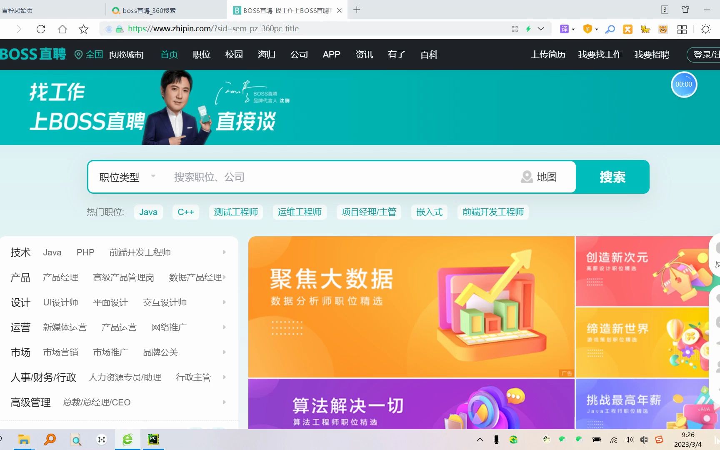The image size is (720, 450).
Task: Select the 运维工程师 hot job tag
Action: pyautogui.click(x=300, y=212)
